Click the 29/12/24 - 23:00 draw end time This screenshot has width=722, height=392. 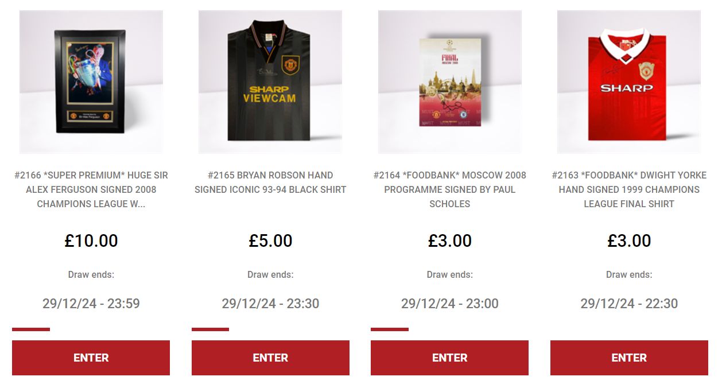pyautogui.click(x=449, y=304)
